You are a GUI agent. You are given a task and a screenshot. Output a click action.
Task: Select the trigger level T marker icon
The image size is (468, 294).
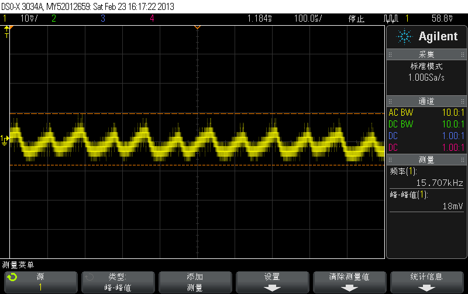coord(6,32)
